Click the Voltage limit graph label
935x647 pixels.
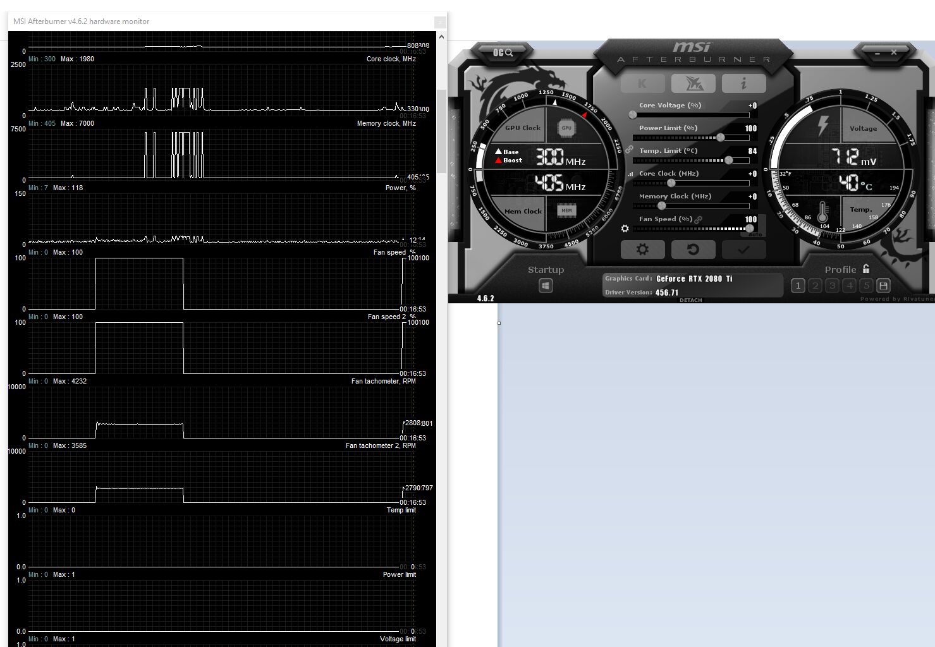398,639
